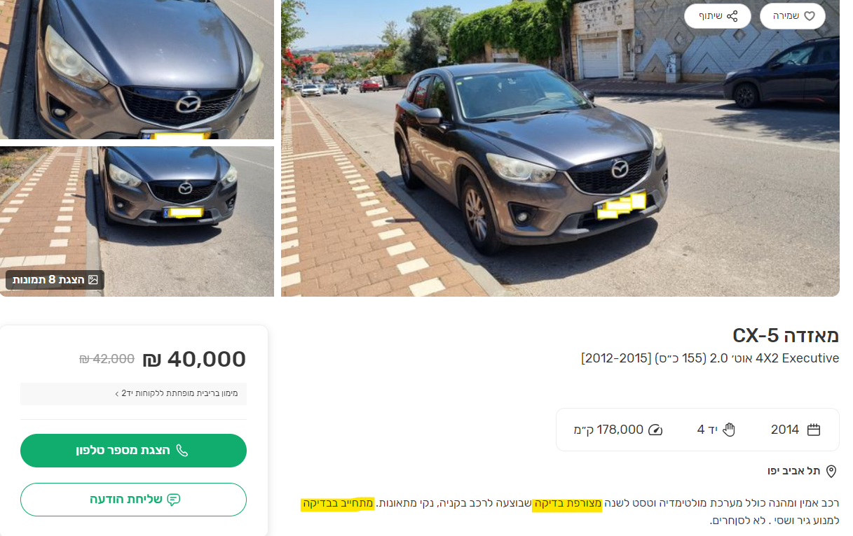Image resolution: width=853 pixels, height=536 pixels.
Task: Click the share icon beside שיתוף
Action: (732, 16)
